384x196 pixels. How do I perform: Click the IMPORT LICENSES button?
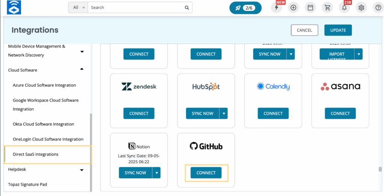click(x=337, y=54)
